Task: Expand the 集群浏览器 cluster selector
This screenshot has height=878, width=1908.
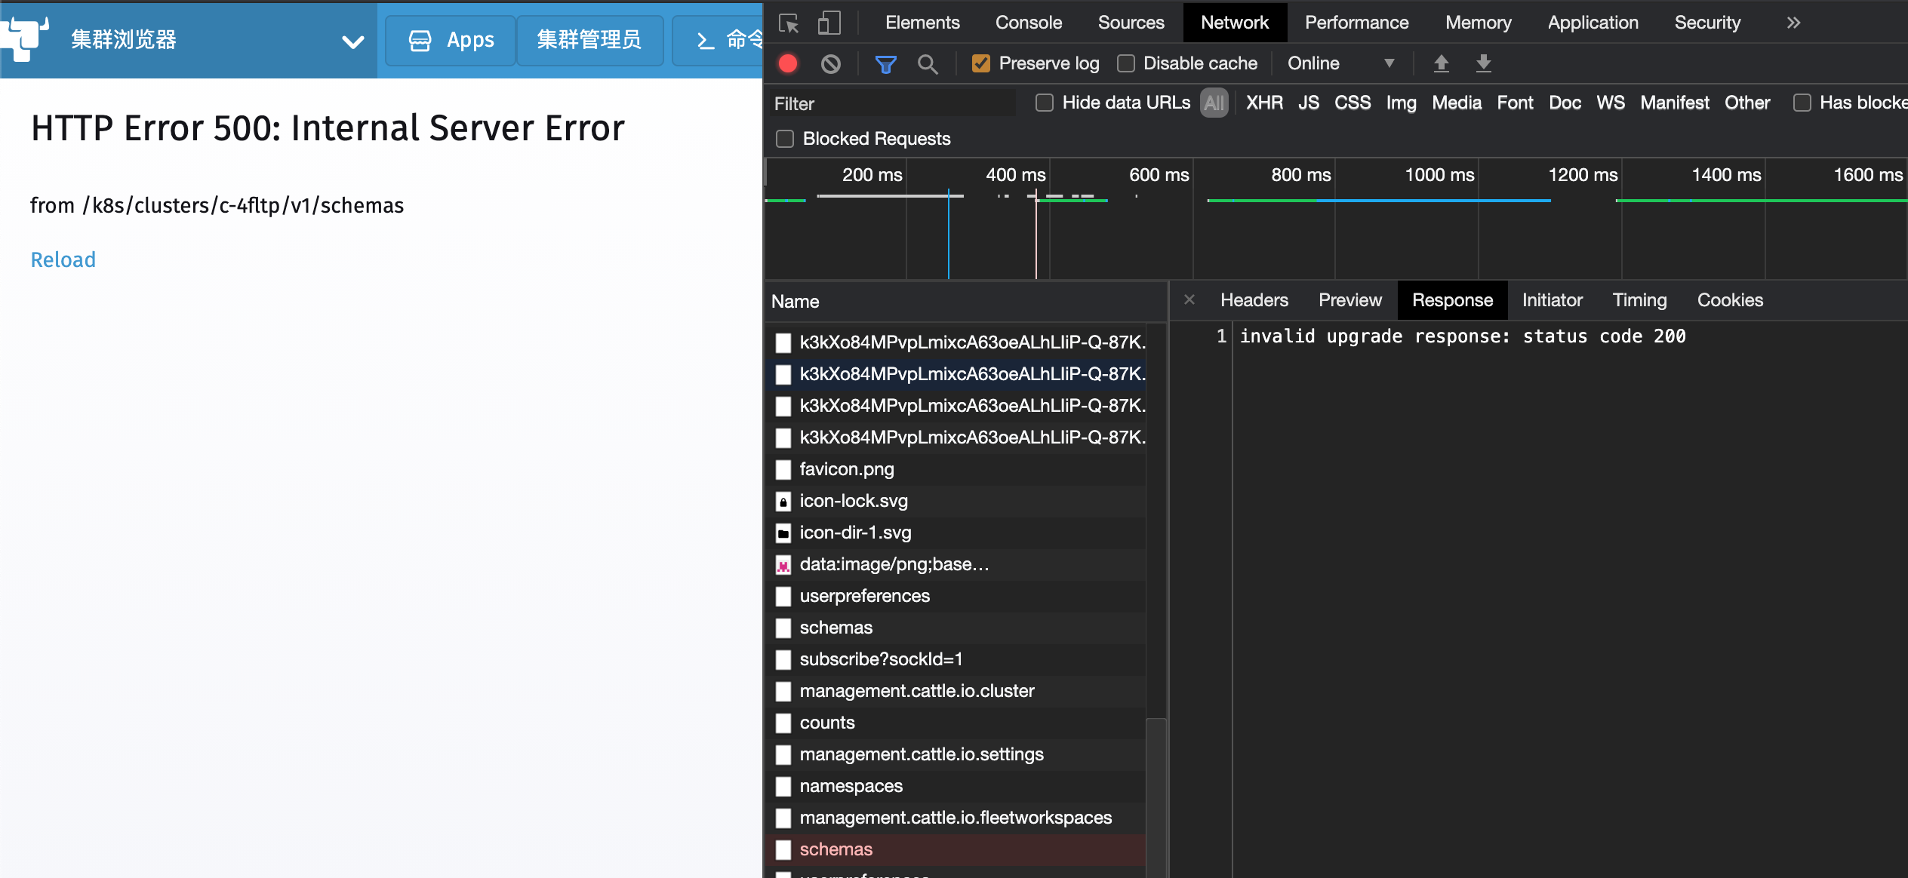Action: click(x=352, y=41)
